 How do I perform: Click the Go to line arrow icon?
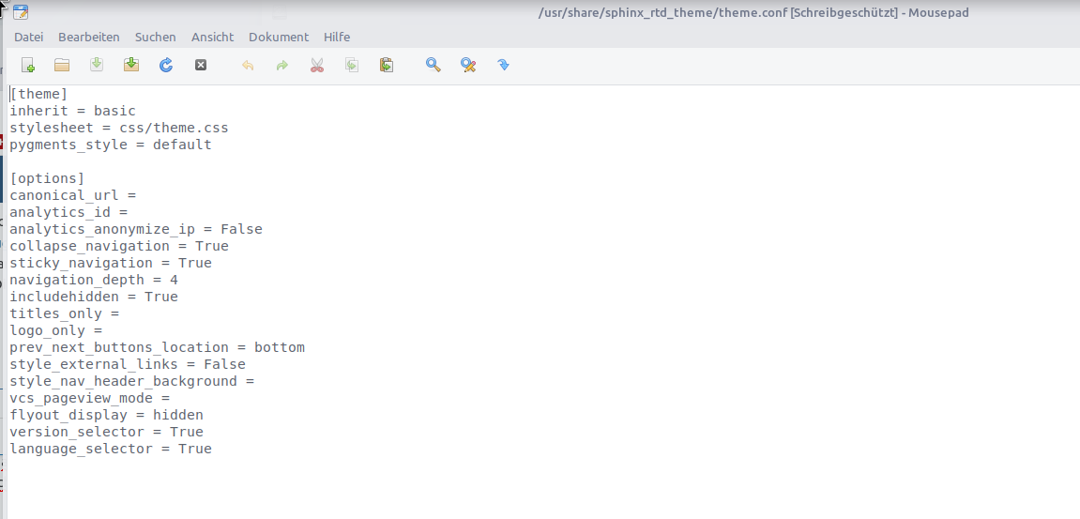point(503,65)
